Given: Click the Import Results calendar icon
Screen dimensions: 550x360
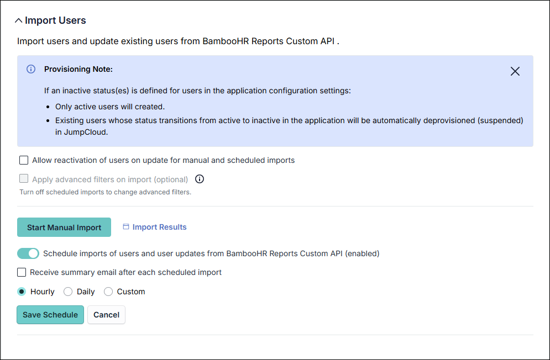Looking at the screenshot, I should pyautogui.click(x=126, y=226).
